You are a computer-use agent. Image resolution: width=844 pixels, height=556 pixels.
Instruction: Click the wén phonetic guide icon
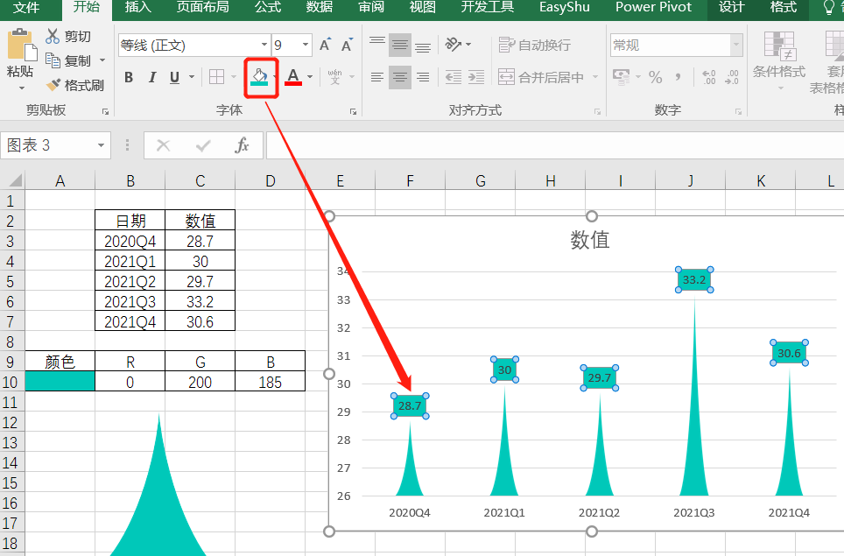[x=334, y=77]
